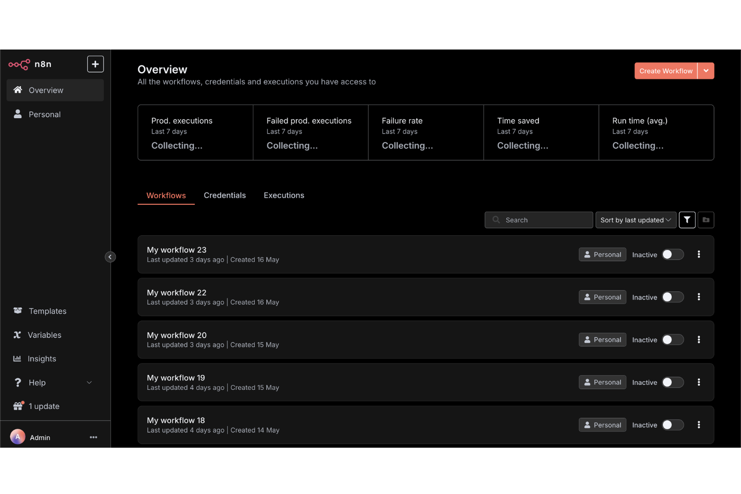Toggle My workflow 18 to active
Viewport: 741px width, 494px height.
click(672, 424)
